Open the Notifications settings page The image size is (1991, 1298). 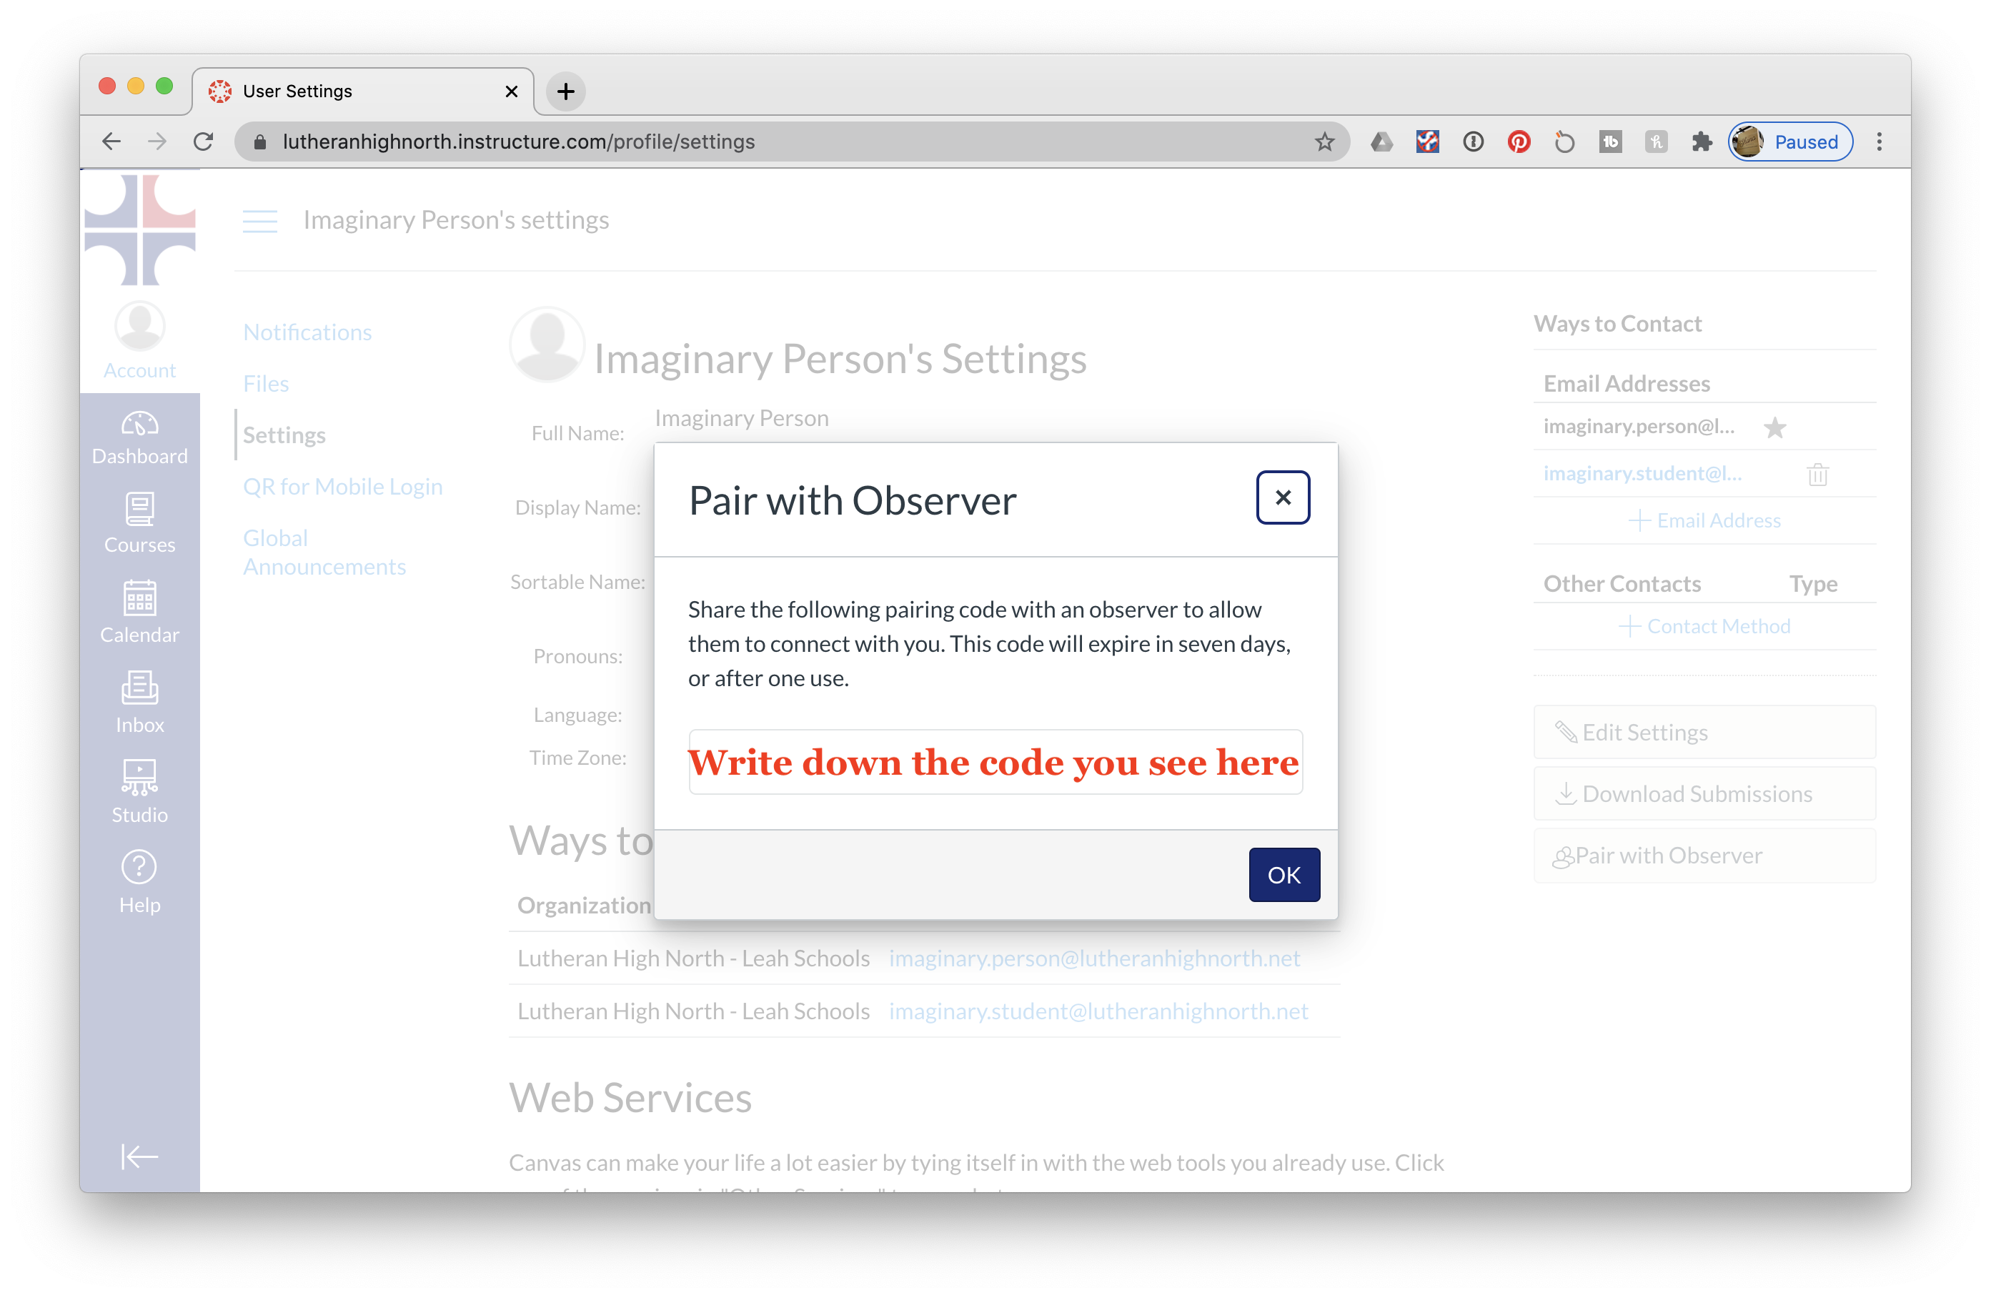[x=307, y=332]
